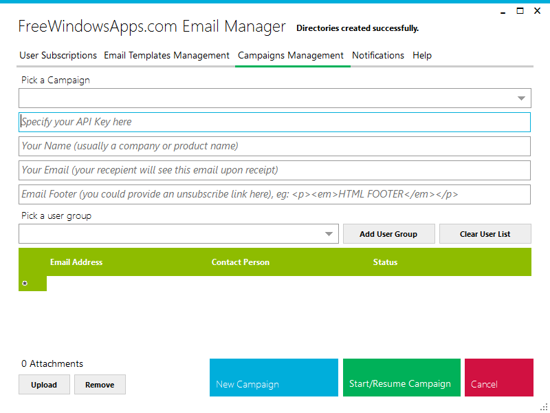Open the Help tab
The image size is (550, 413).
(422, 56)
